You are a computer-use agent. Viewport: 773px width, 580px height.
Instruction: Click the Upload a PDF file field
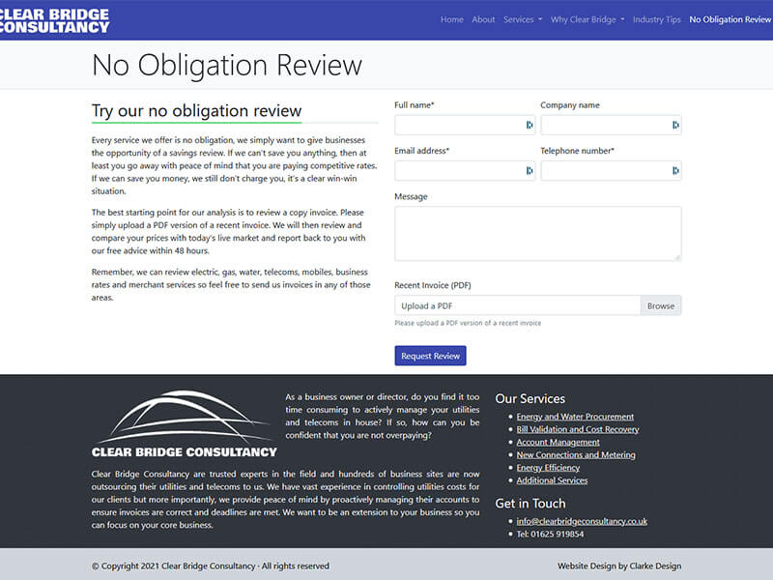(x=517, y=305)
